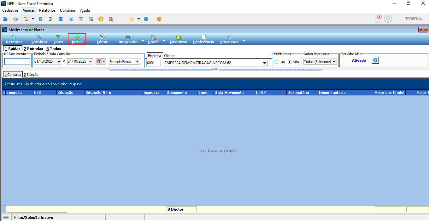Image resolution: width=429 pixels, height=221 pixels.
Task: Open the people/customers icon in top toolbar
Action: point(15,19)
